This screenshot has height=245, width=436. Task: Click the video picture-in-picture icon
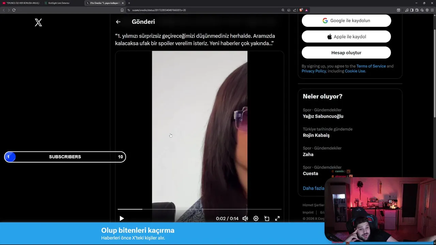(x=267, y=218)
